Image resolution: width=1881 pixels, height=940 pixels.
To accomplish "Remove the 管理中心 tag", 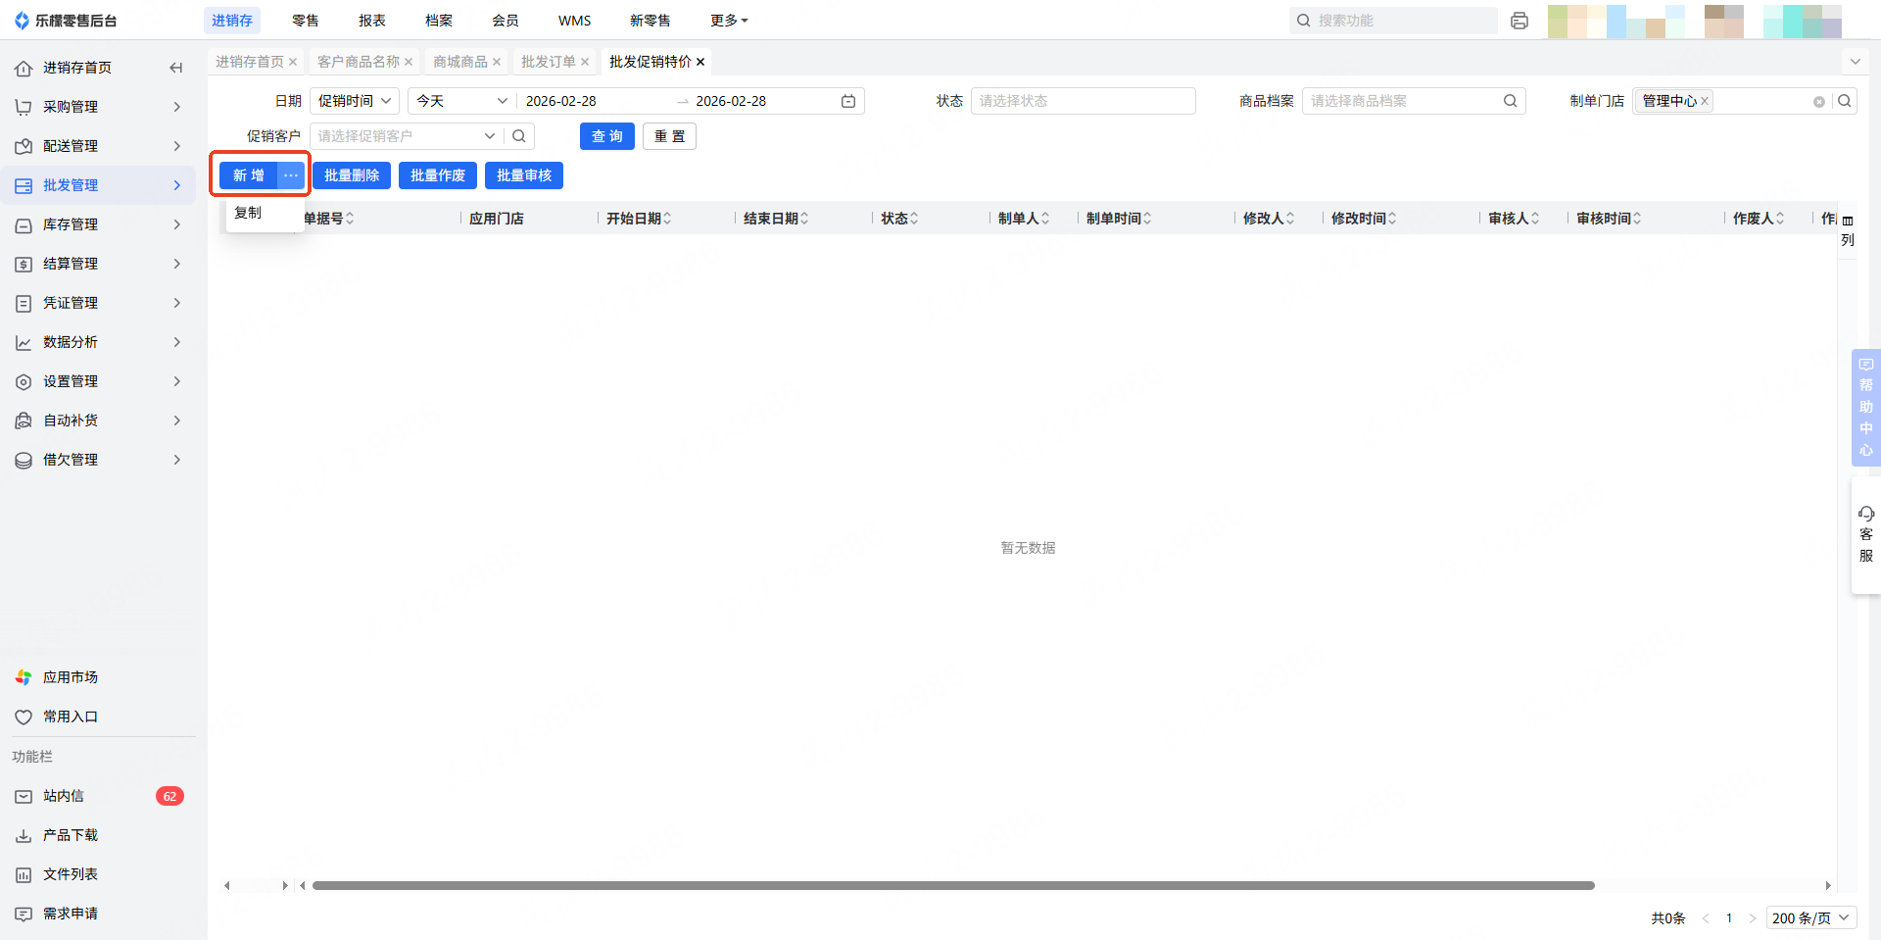I will point(1705,101).
